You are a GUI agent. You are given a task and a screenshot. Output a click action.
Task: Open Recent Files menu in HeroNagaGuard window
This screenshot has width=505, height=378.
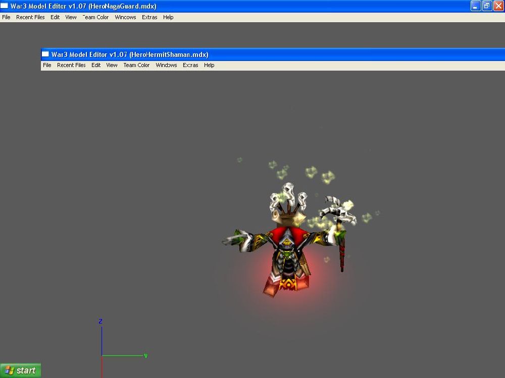[30, 17]
